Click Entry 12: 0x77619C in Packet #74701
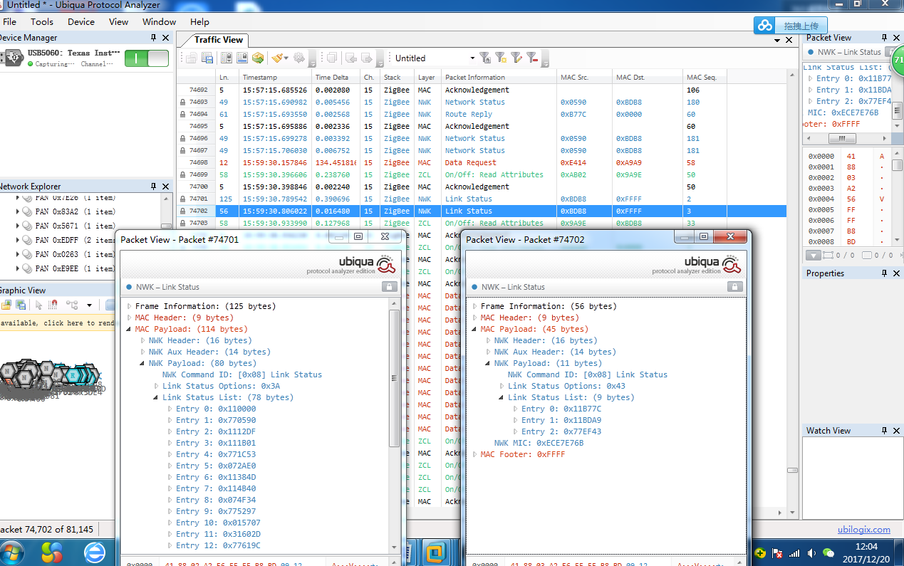The image size is (904, 566). click(x=218, y=545)
